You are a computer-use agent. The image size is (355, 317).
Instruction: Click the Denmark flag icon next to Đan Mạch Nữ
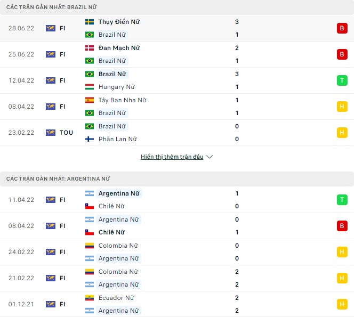pos(90,48)
